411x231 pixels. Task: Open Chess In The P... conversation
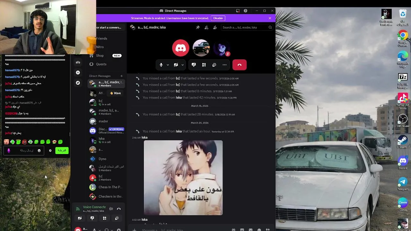pos(106,187)
